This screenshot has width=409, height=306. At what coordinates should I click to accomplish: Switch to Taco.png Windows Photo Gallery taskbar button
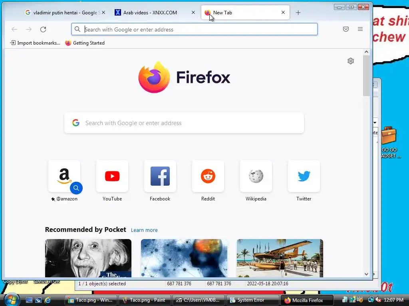(x=91, y=300)
